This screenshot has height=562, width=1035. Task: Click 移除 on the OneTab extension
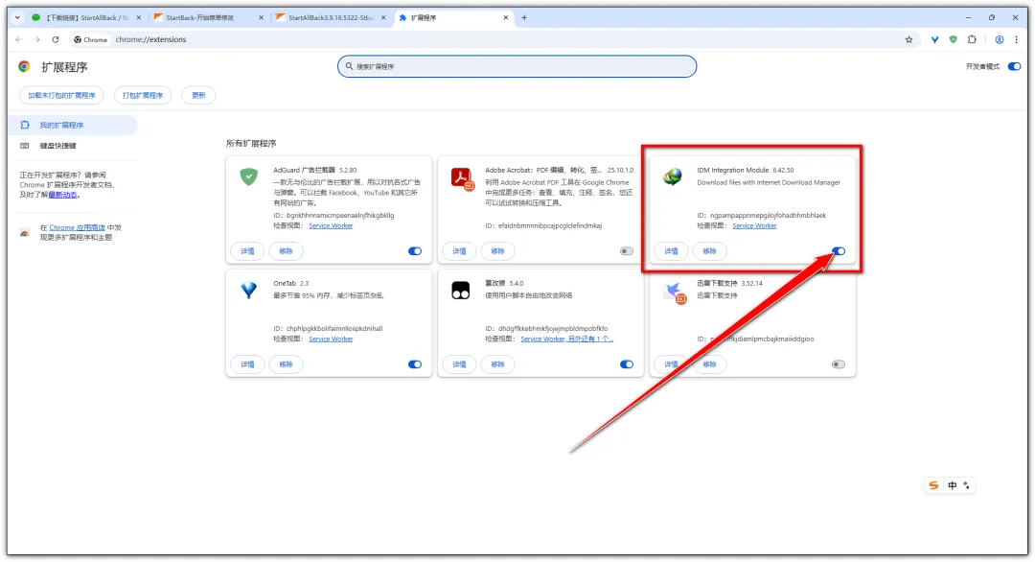[x=286, y=364]
